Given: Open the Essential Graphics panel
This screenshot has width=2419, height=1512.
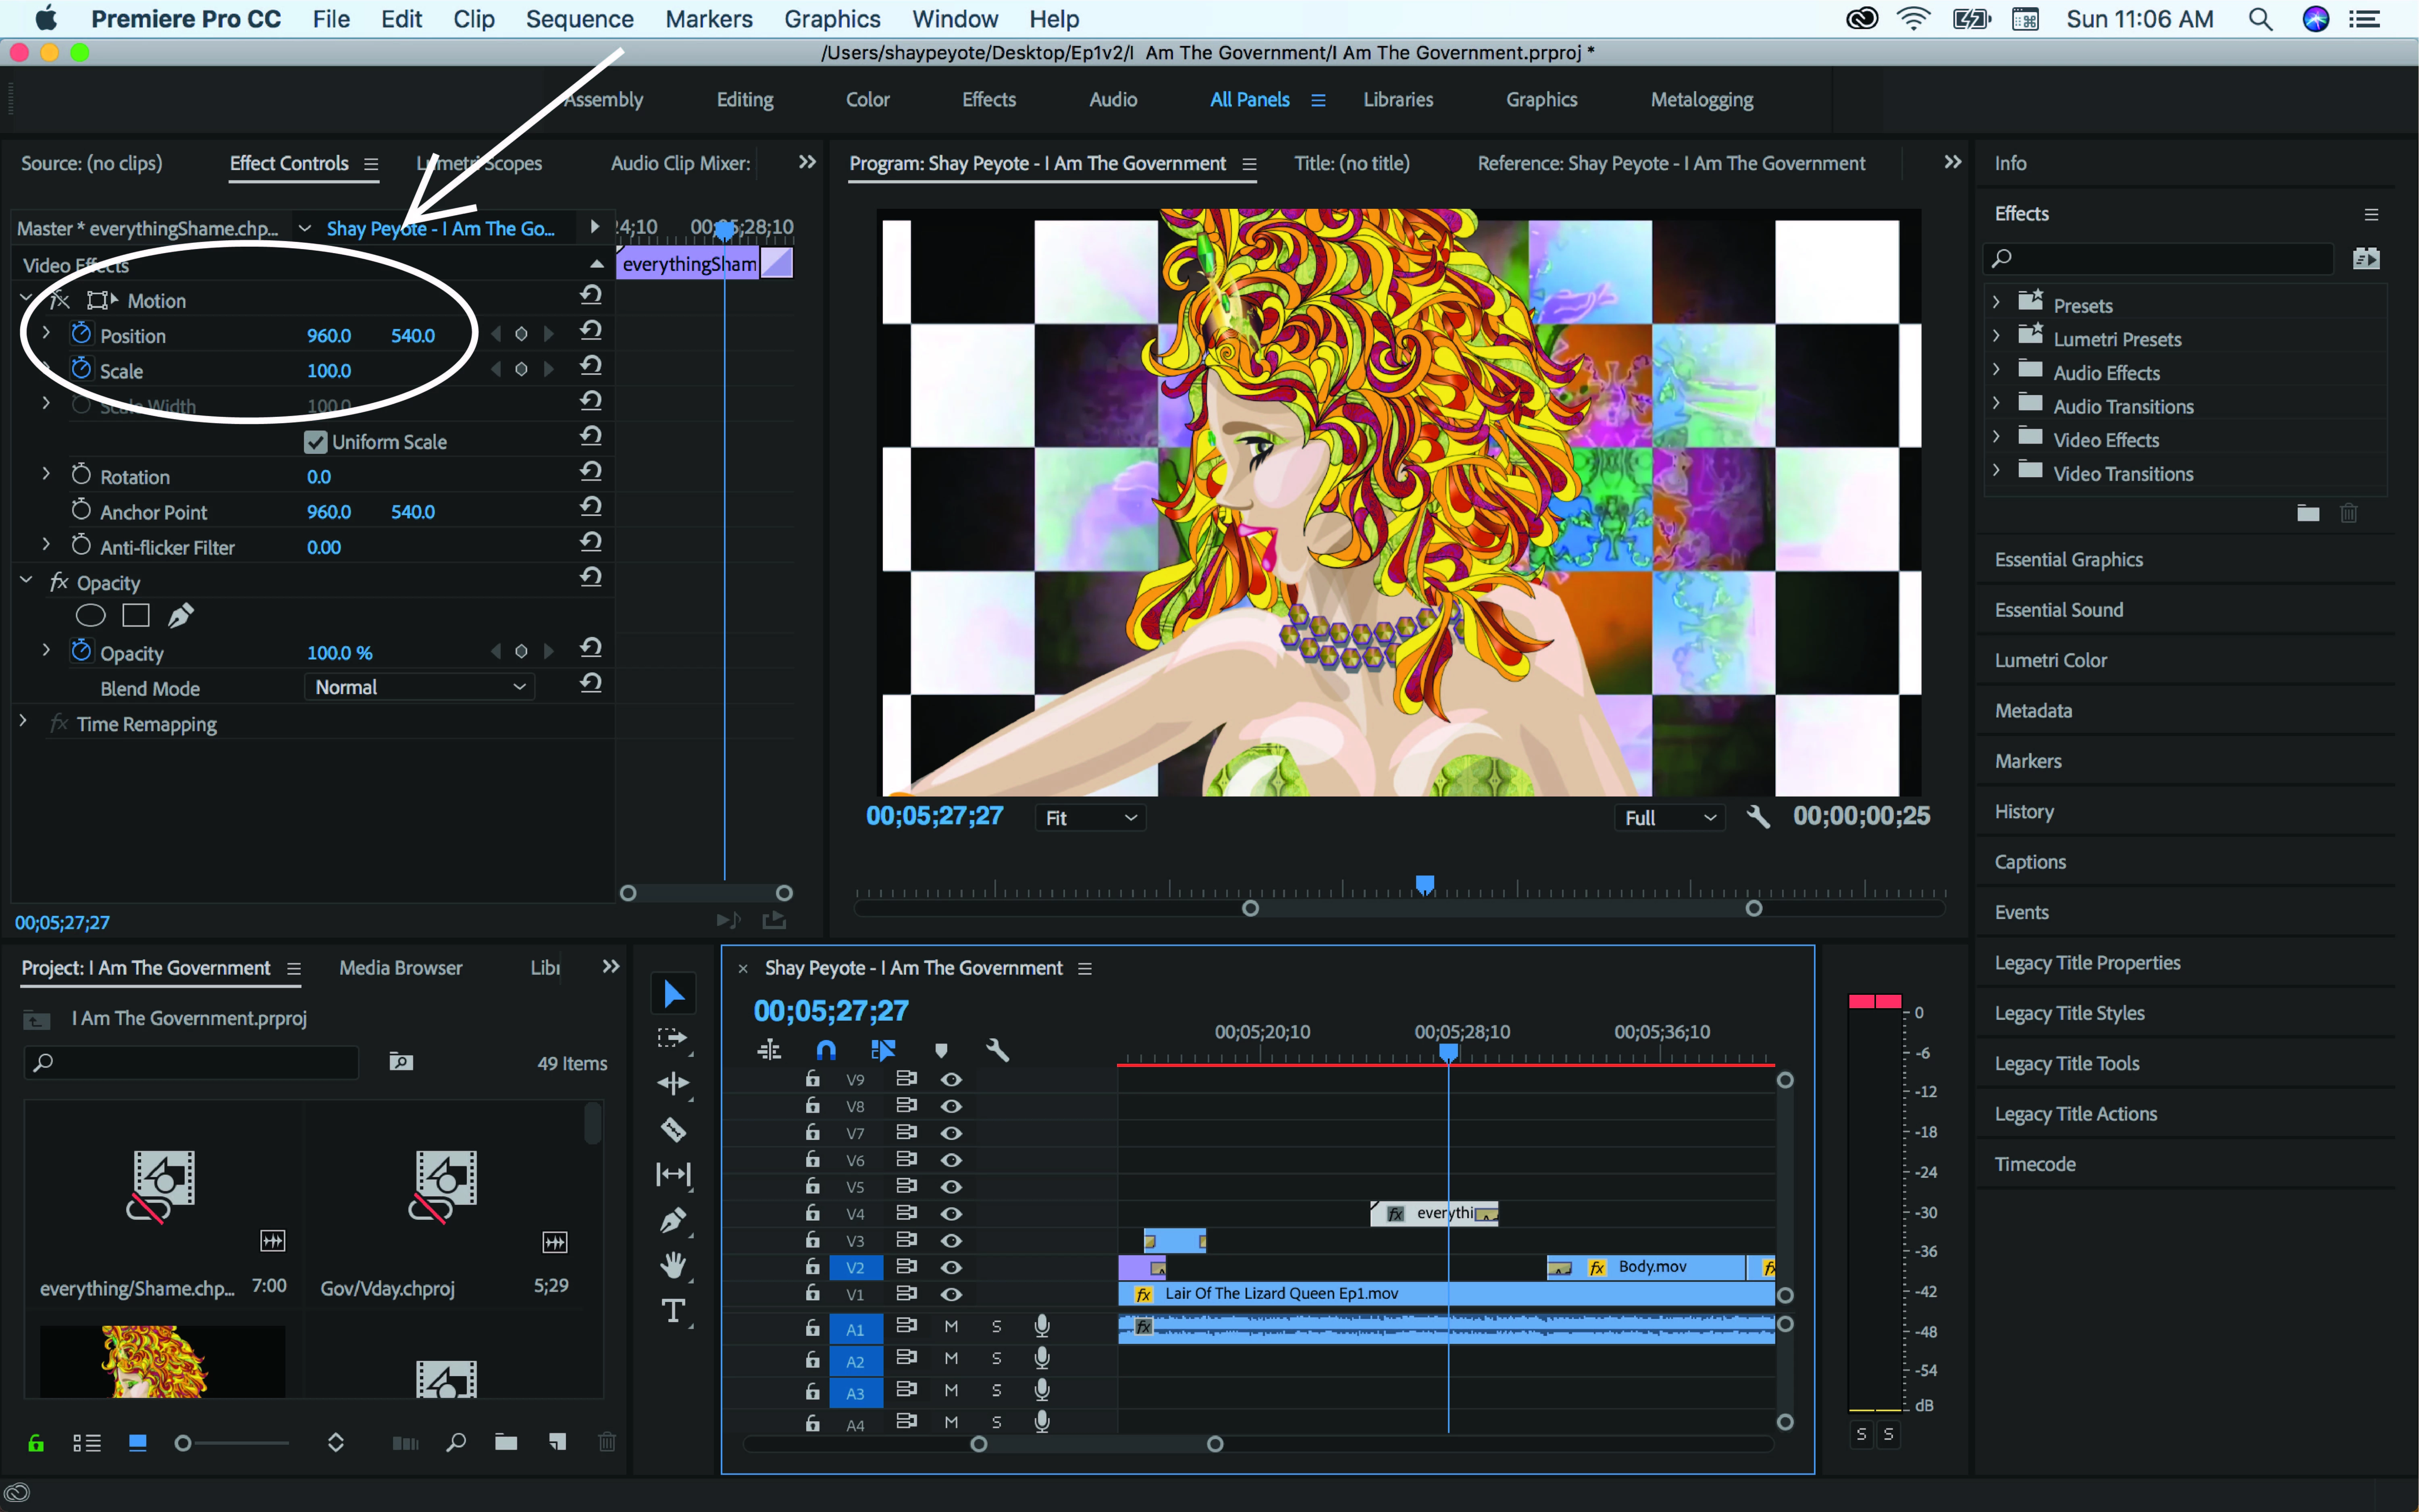Looking at the screenshot, I should click(x=2069, y=559).
